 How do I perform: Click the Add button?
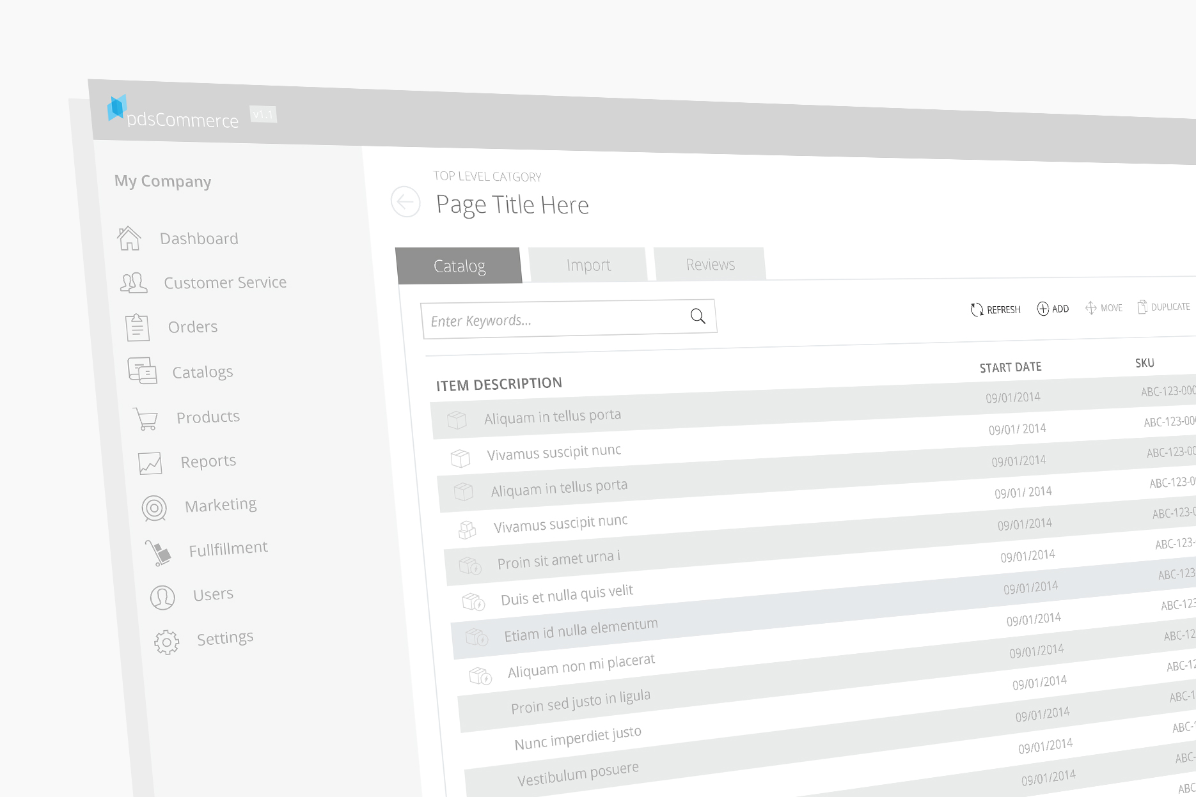[1053, 309]
